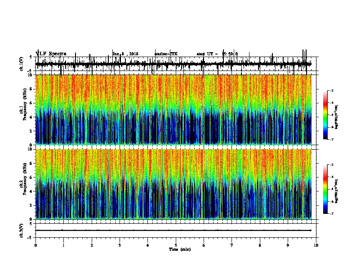Click the ch.3(V) waveform axis label
This screenshot has width=356, height=275.
point(22,231)
